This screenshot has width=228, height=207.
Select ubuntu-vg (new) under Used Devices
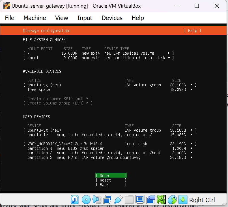click(x=44, y=130)
